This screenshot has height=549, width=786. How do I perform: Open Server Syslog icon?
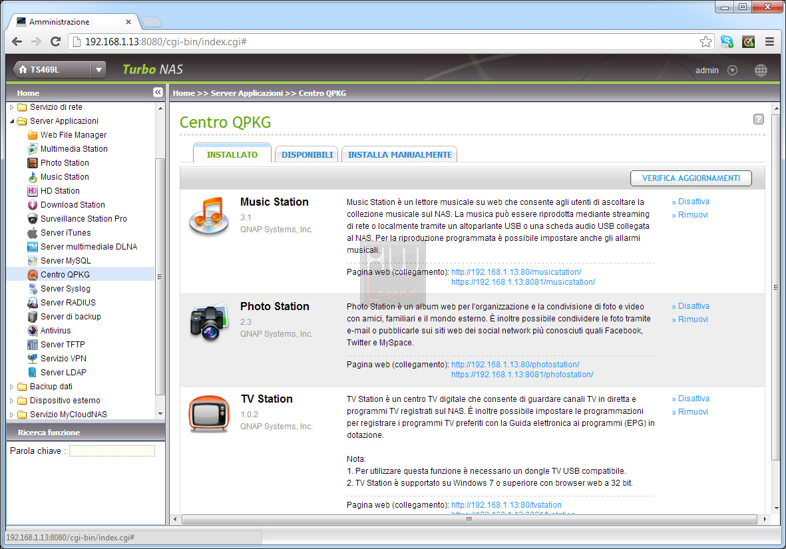tap(33, 289)
